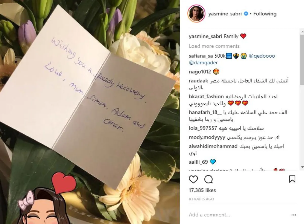Screen dimensions: 304x224
Task: Open yasmine_sabri profile picture
Action: [x=196, y=13]
